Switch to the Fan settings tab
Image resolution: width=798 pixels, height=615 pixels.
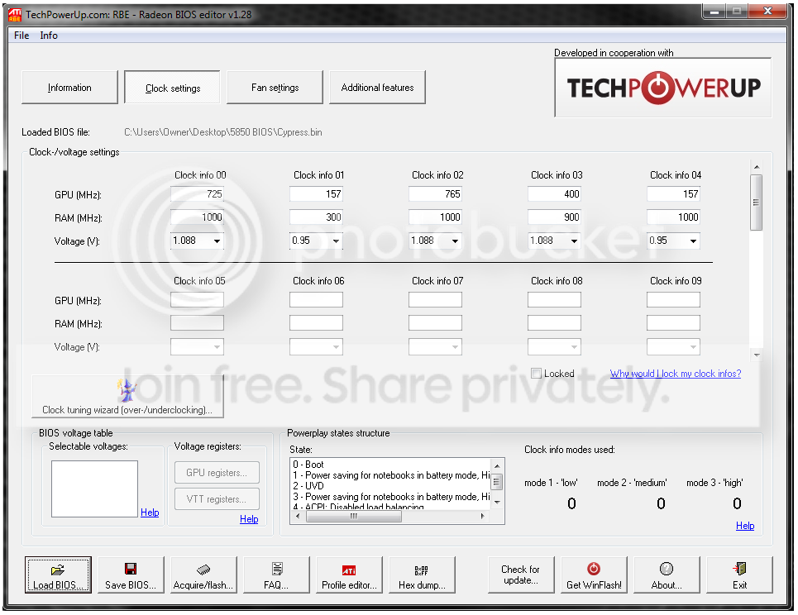[x=275, y=88]
